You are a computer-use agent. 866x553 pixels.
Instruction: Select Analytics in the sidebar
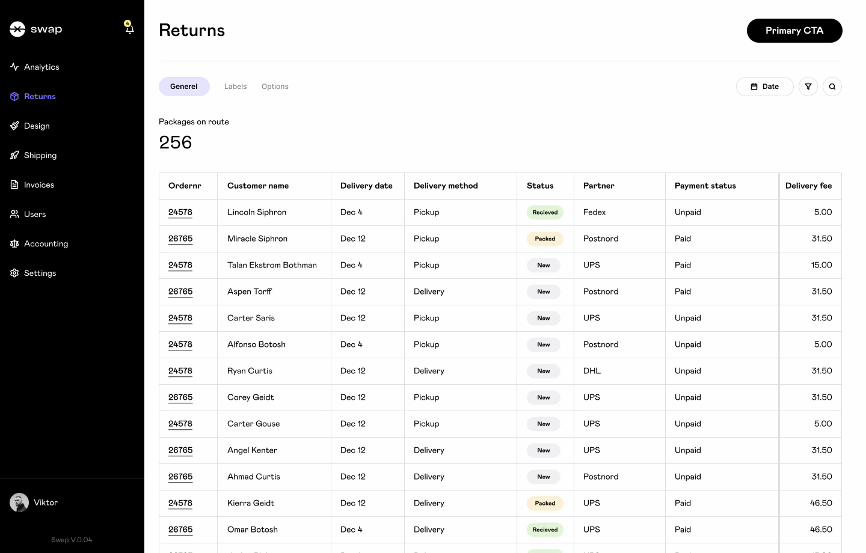(x=41, y=67)
